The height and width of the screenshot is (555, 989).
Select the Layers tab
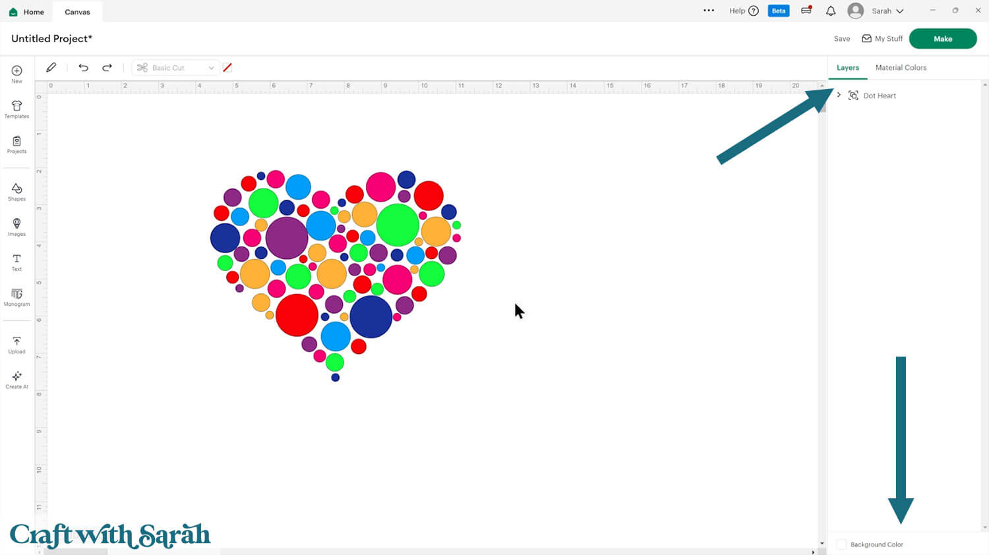coord(848,67)
